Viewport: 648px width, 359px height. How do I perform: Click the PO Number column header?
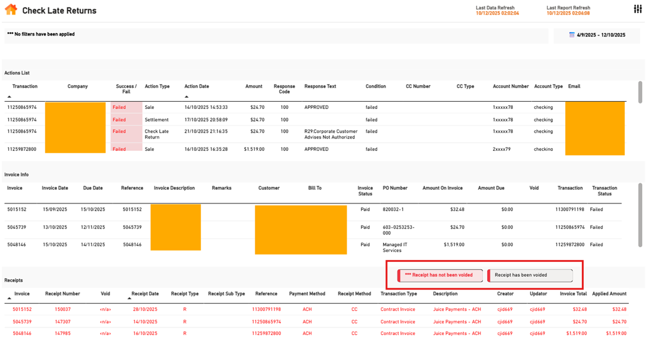click(x=395, y=188)
